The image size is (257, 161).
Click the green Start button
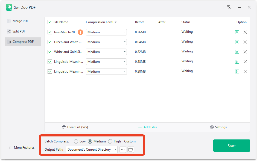pos(232,146)
